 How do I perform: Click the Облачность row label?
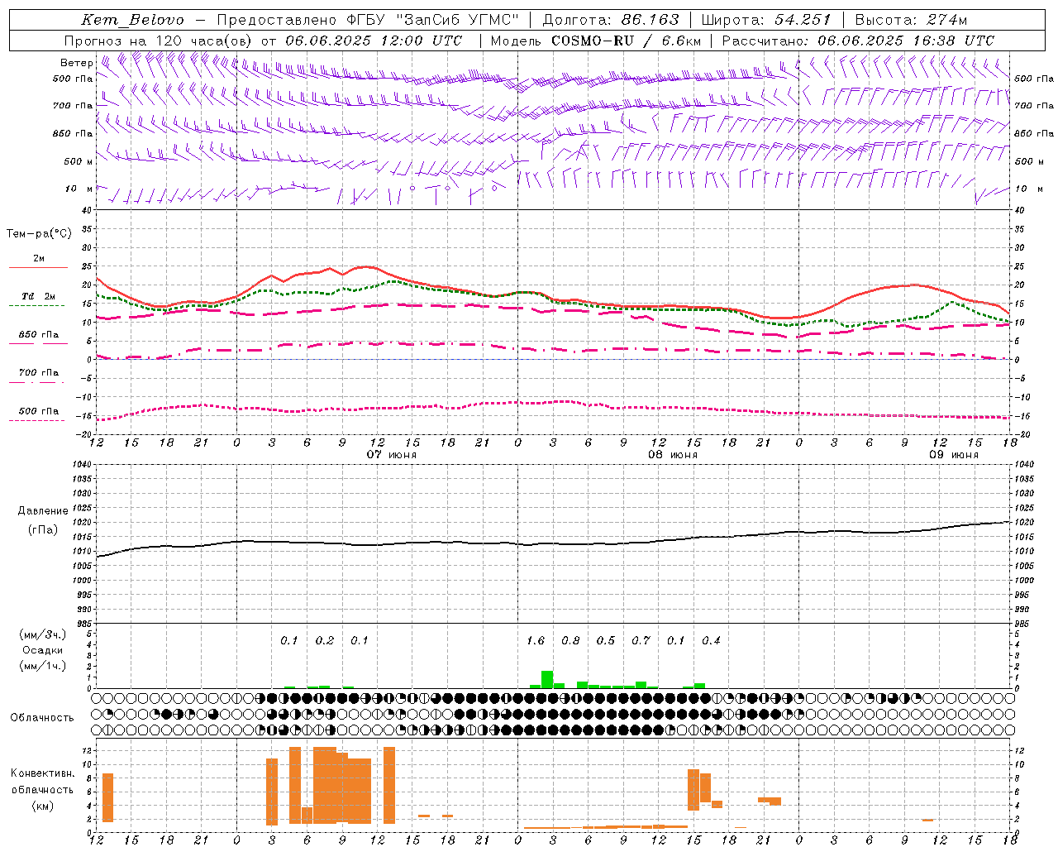(x=42, y=718)
